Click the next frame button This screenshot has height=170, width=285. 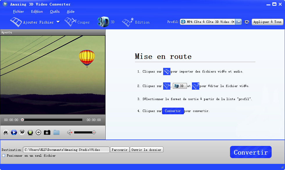[x=38, y=133]
